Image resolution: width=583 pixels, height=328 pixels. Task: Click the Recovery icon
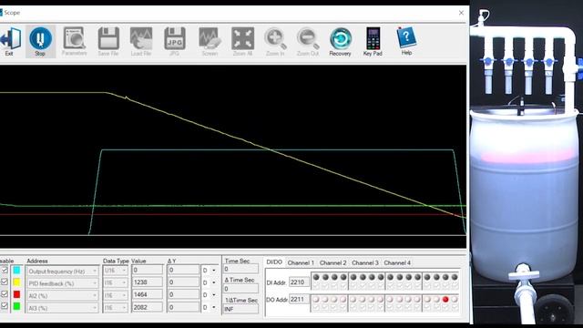(x=340, y=42)
